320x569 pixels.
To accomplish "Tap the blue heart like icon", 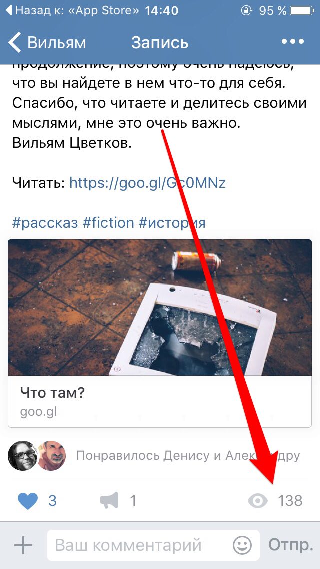I will point(28,501).
